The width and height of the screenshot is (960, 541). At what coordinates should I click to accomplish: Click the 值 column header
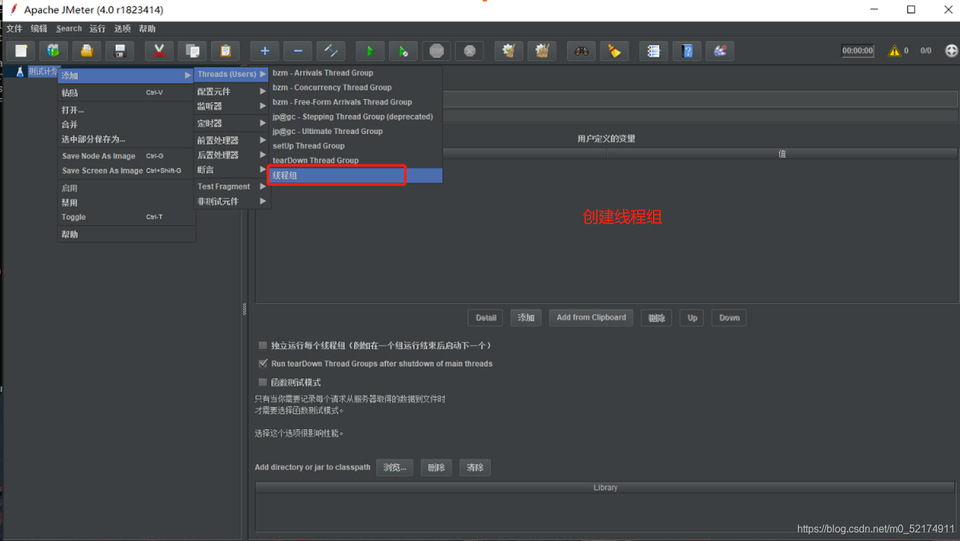click(782, 154)
